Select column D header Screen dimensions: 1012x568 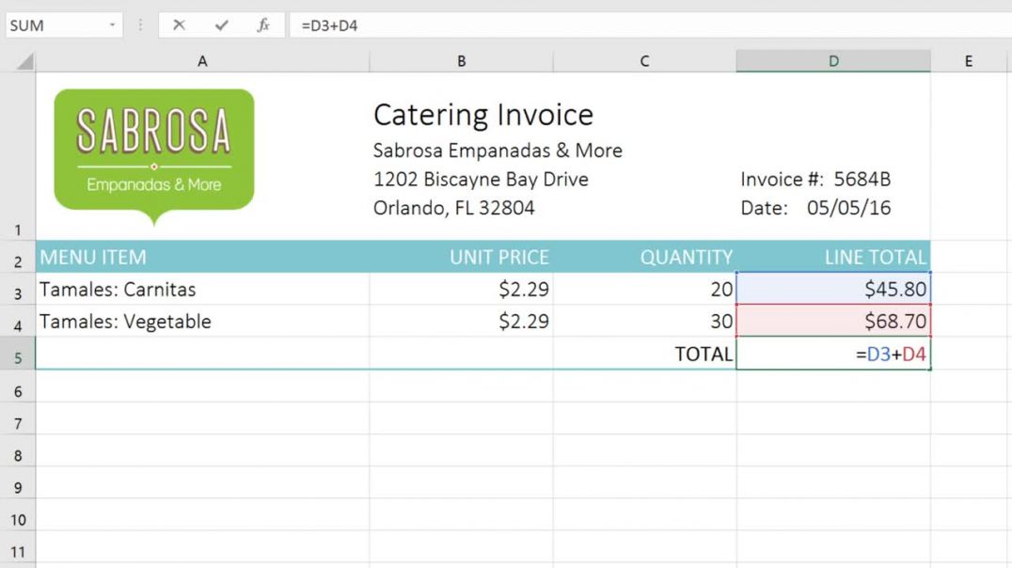pyautogui.click(x=833, y=61)
